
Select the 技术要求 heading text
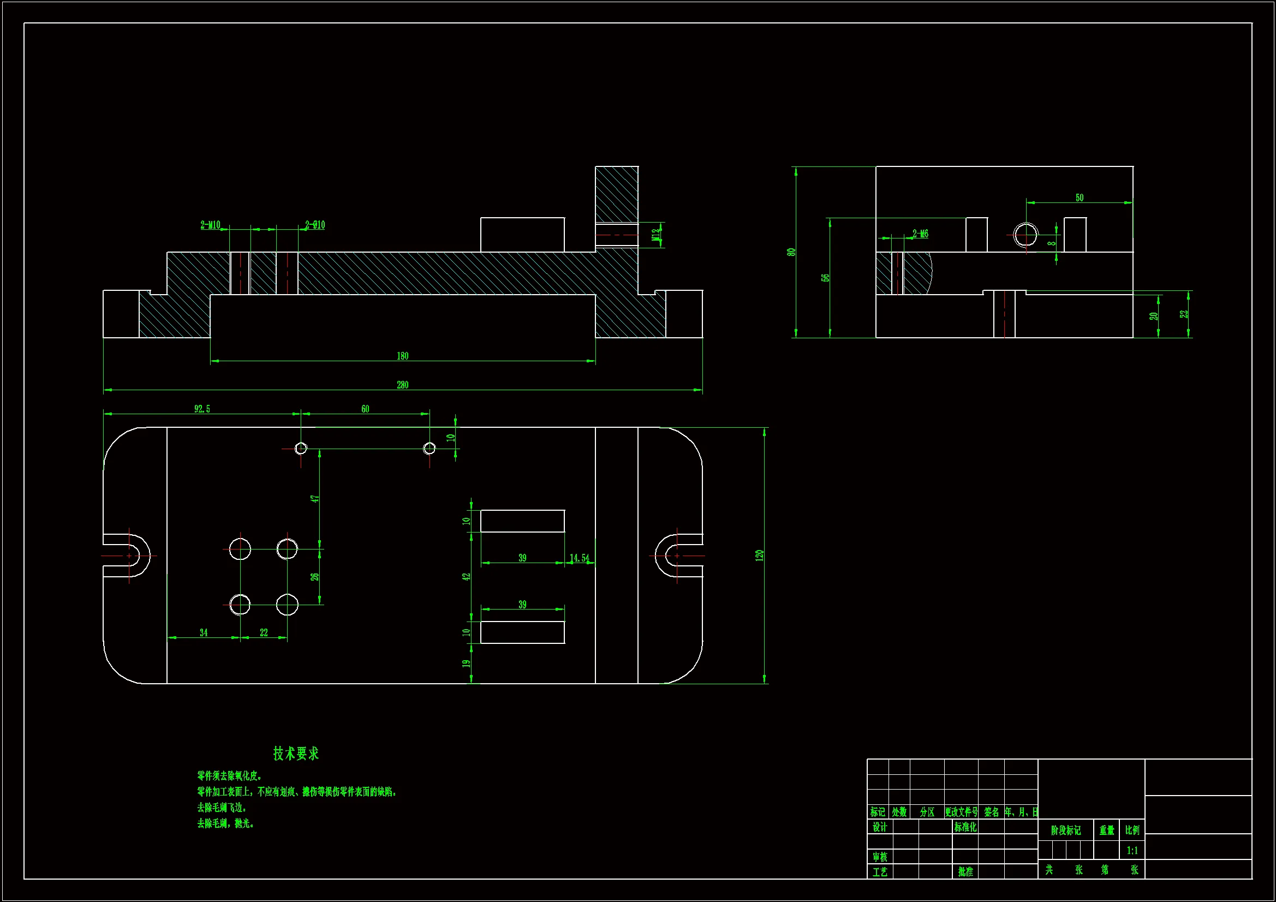point(296,754)
